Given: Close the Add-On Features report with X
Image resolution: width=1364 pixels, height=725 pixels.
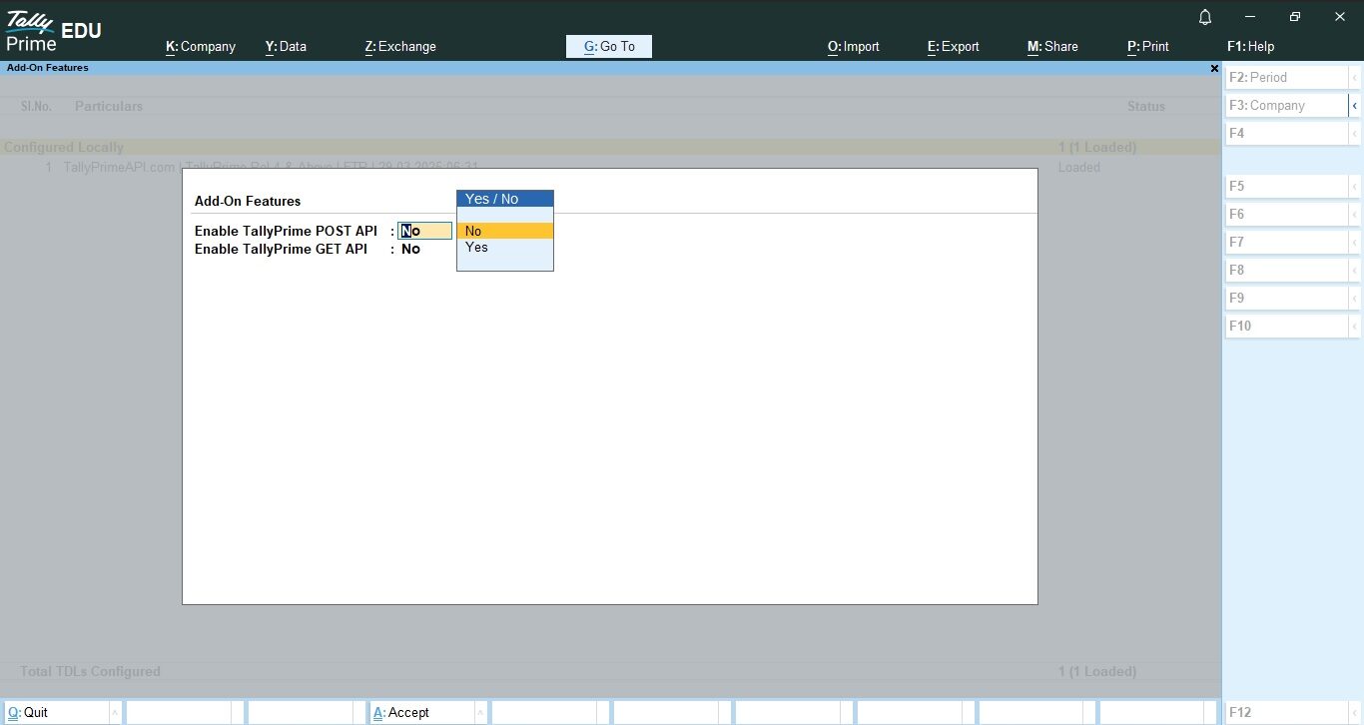Looking at the screenshot, I should coord(1214,68).
